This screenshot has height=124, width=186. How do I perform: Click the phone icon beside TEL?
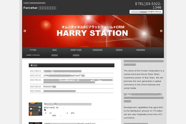pos(136,4)
